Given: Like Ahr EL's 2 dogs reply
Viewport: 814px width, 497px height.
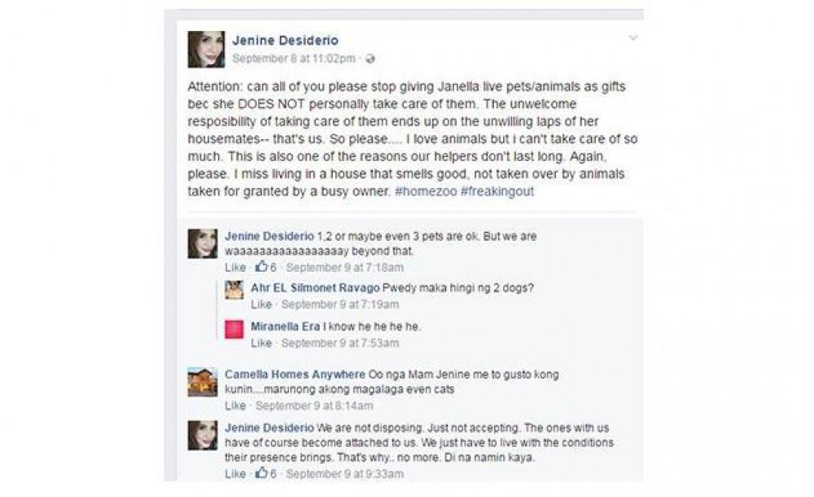Looking at the screenshot, I should click(261, 304).
